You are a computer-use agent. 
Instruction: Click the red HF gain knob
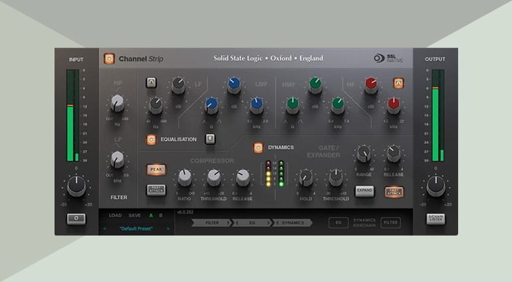pos(371,85)
